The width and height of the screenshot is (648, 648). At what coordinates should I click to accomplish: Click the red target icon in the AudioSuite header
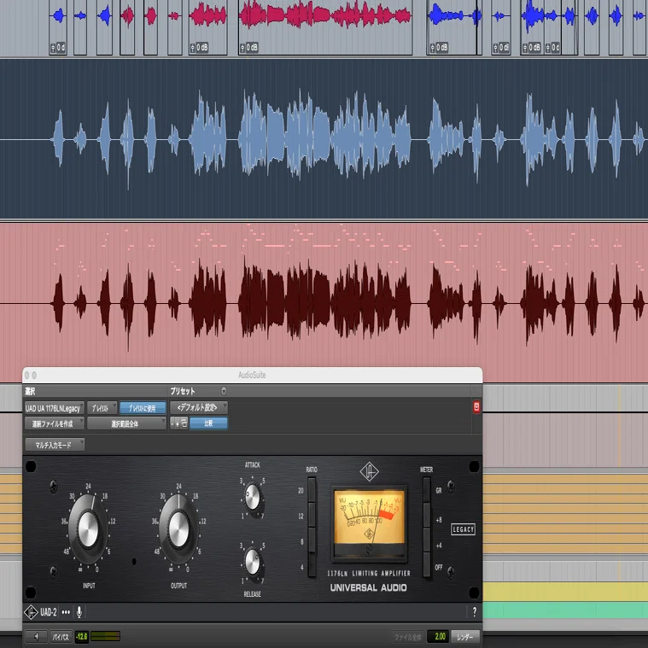476,406
